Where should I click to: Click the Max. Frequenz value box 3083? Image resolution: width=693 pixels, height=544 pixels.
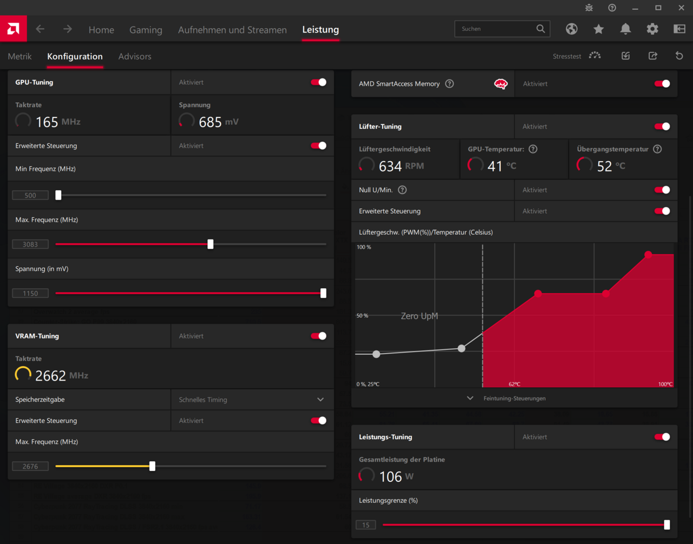30,244
